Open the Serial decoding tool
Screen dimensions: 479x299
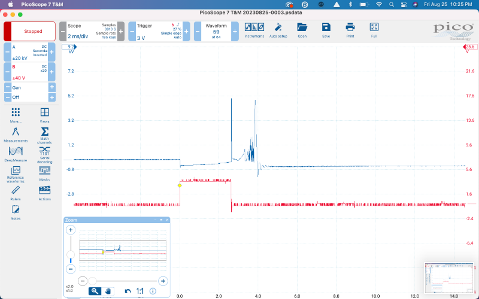coord(44,153)
